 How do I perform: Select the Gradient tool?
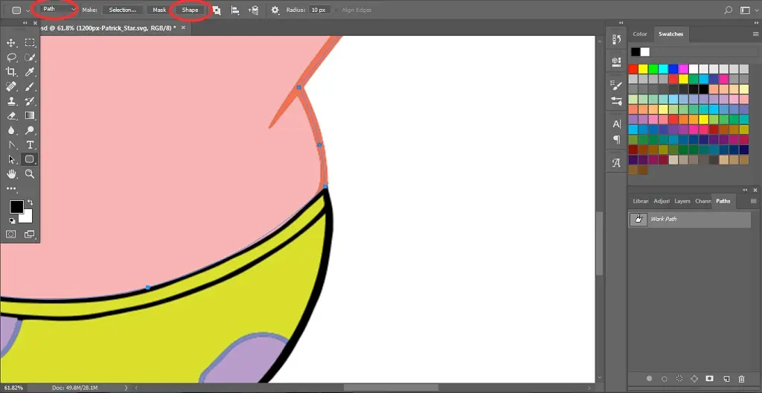coord(30,116)
